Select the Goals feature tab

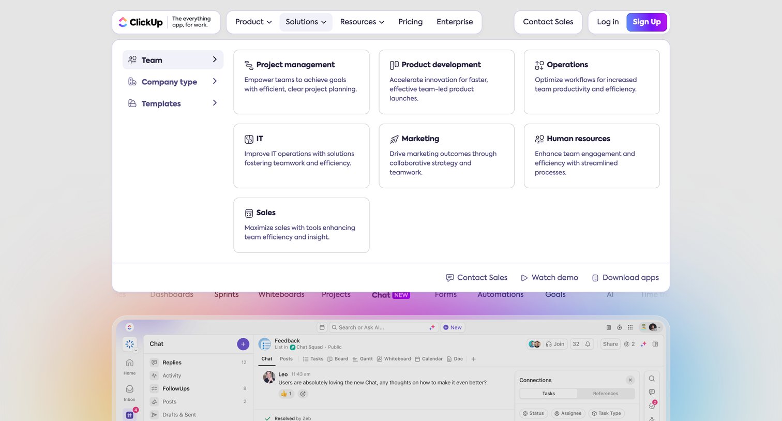555,295
